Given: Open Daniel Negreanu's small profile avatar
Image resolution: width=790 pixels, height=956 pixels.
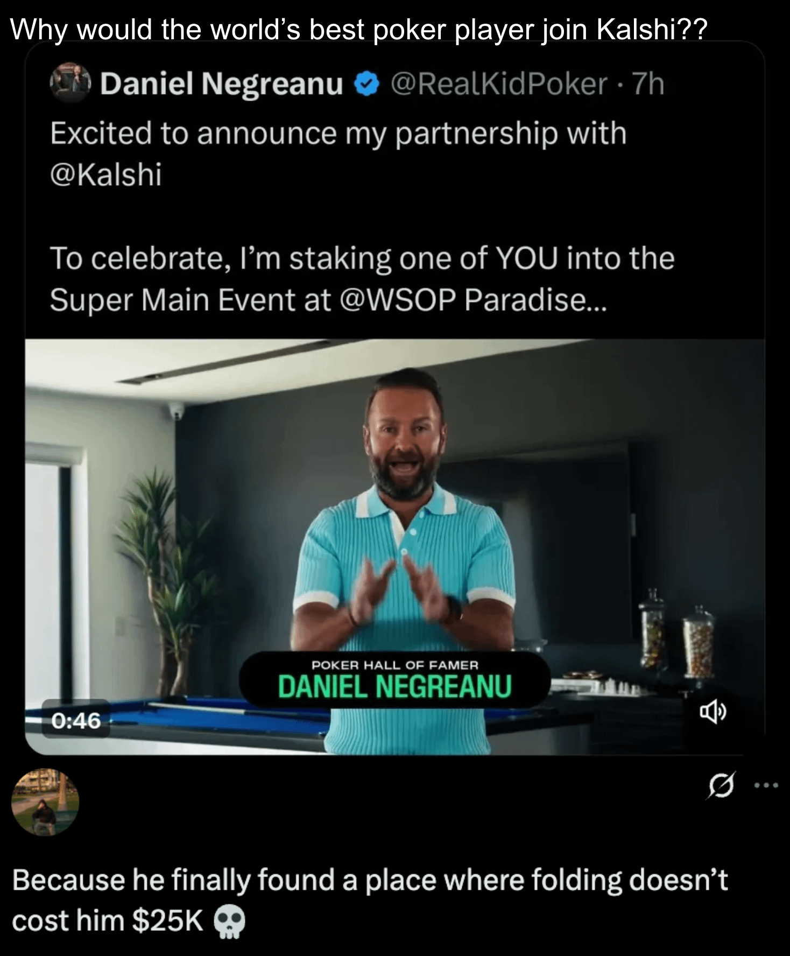Looking at the screenshot, I should (x=70, y=83).
